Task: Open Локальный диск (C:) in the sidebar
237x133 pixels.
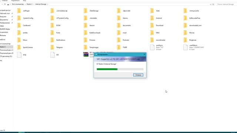Action: point(7,50)
